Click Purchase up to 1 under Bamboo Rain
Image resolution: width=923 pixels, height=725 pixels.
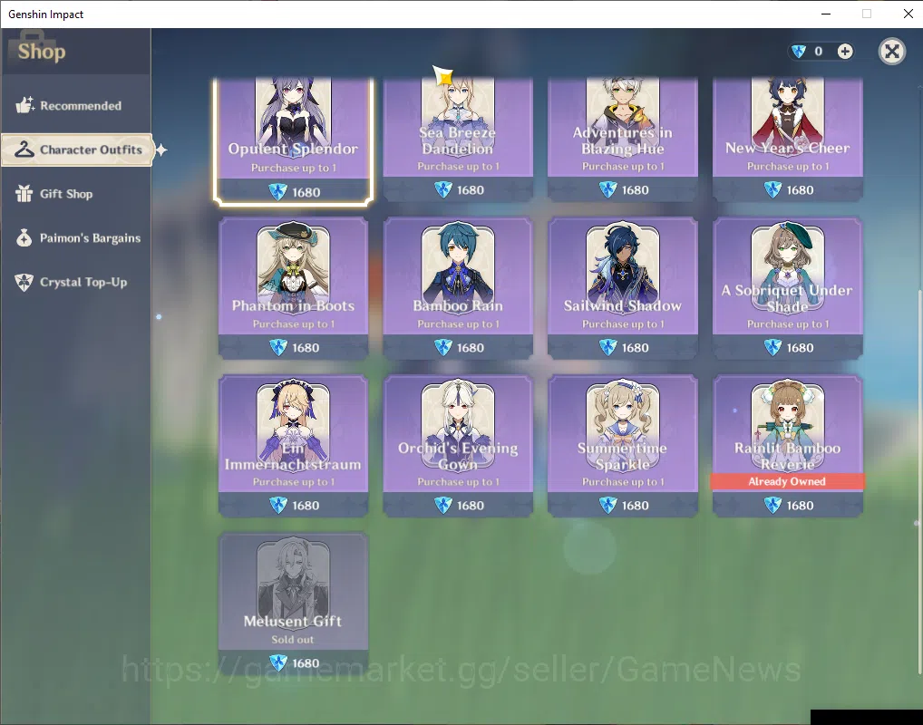click(x=458, y=324)
